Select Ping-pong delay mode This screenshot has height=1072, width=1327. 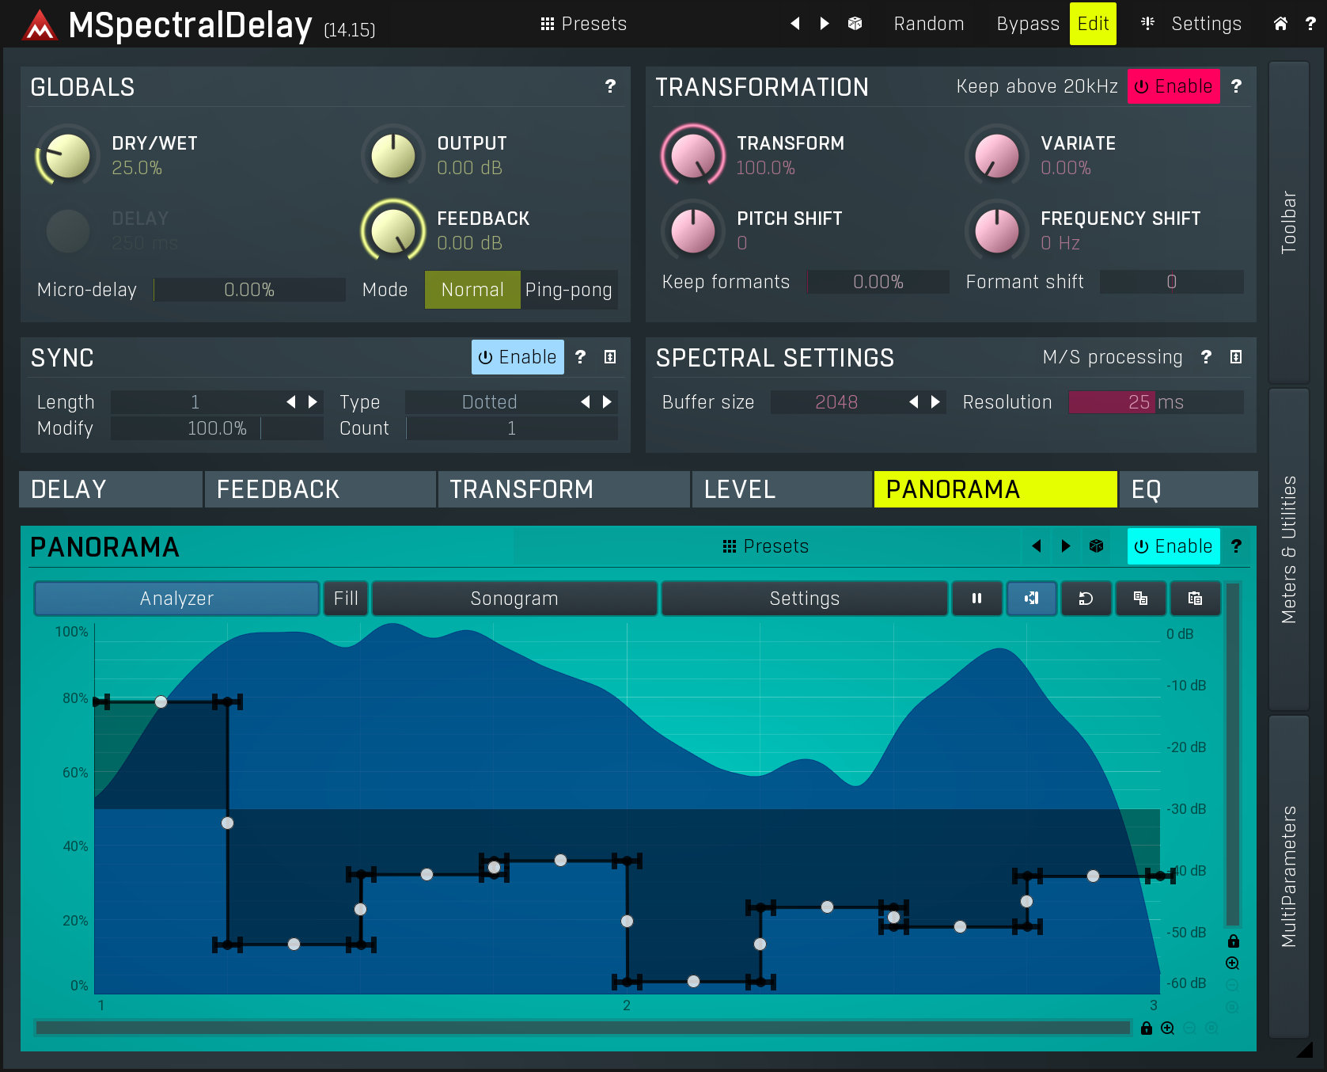[569, 290]
